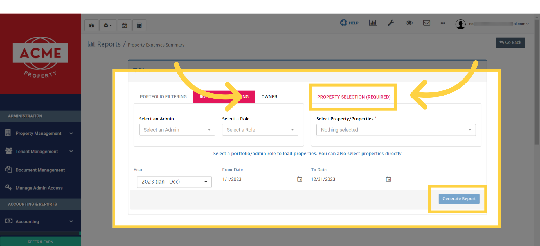Expand Property Management sidebar menu
Image resolution: width=540 pixels, height=246 pixels.
[40, 133]
